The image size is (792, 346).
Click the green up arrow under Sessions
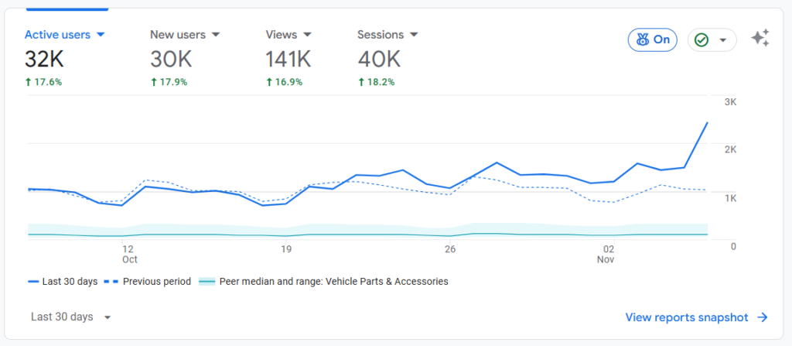(x=361, y=82)
